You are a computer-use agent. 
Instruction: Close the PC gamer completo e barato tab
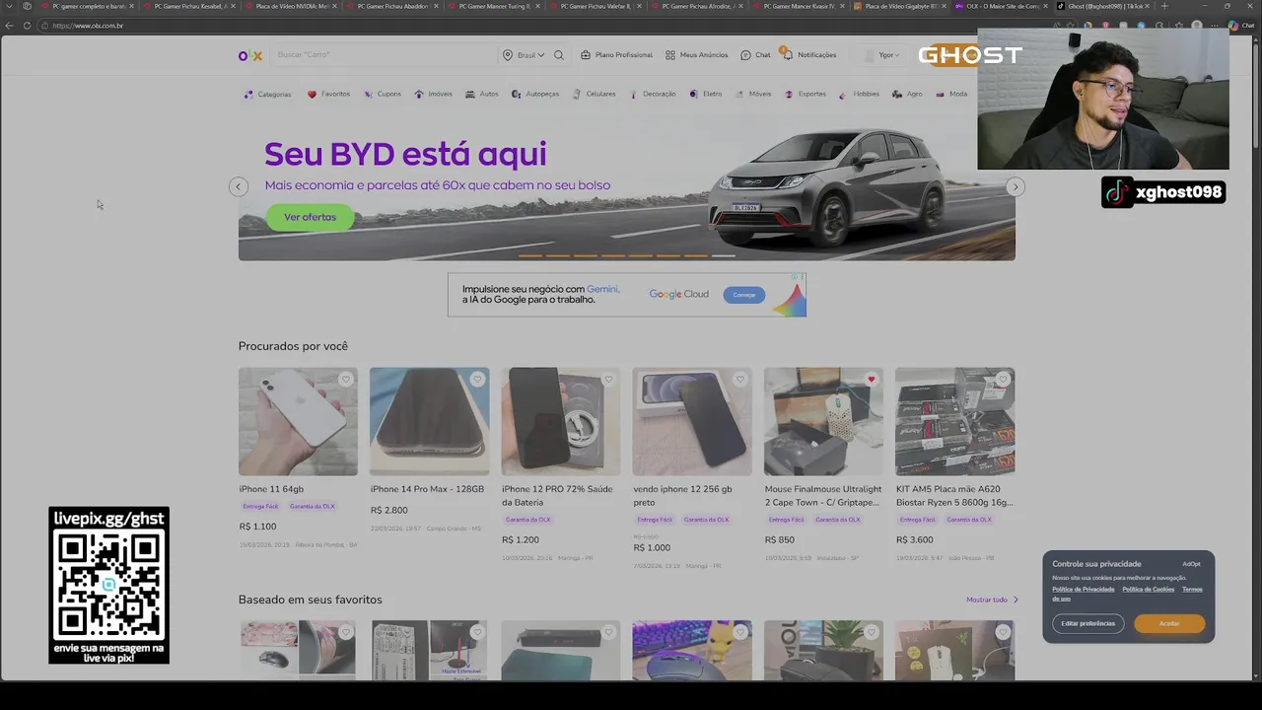pos(131,6)
